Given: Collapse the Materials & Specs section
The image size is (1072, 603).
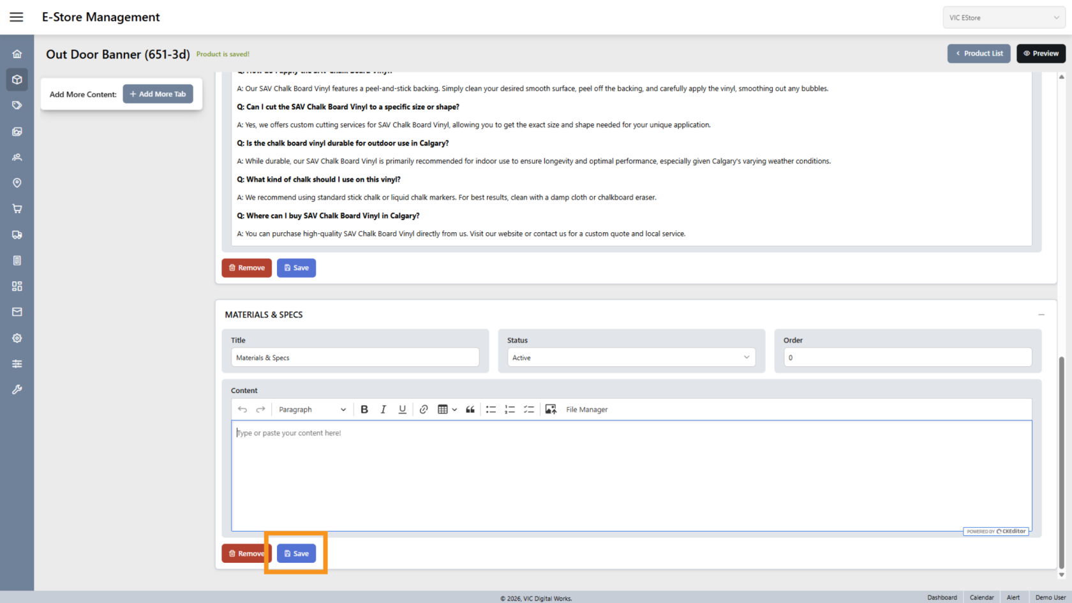Looking at the screenshot, I should [x=1041, y=315].
